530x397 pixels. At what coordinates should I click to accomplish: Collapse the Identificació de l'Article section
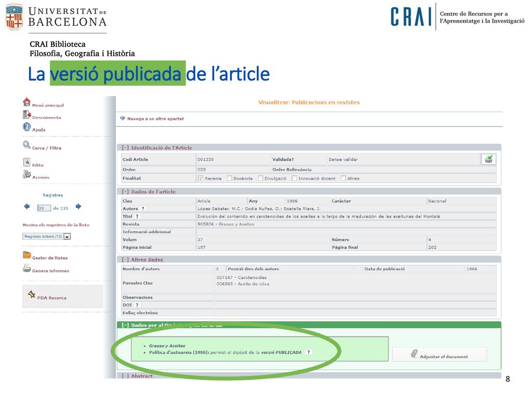coord(125,148)
